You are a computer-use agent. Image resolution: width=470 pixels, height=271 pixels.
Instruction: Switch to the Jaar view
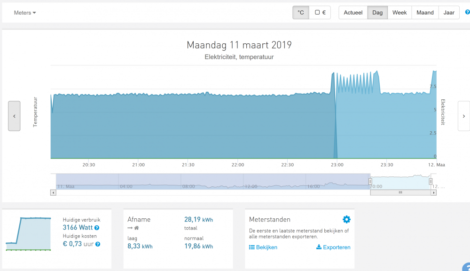449,13
